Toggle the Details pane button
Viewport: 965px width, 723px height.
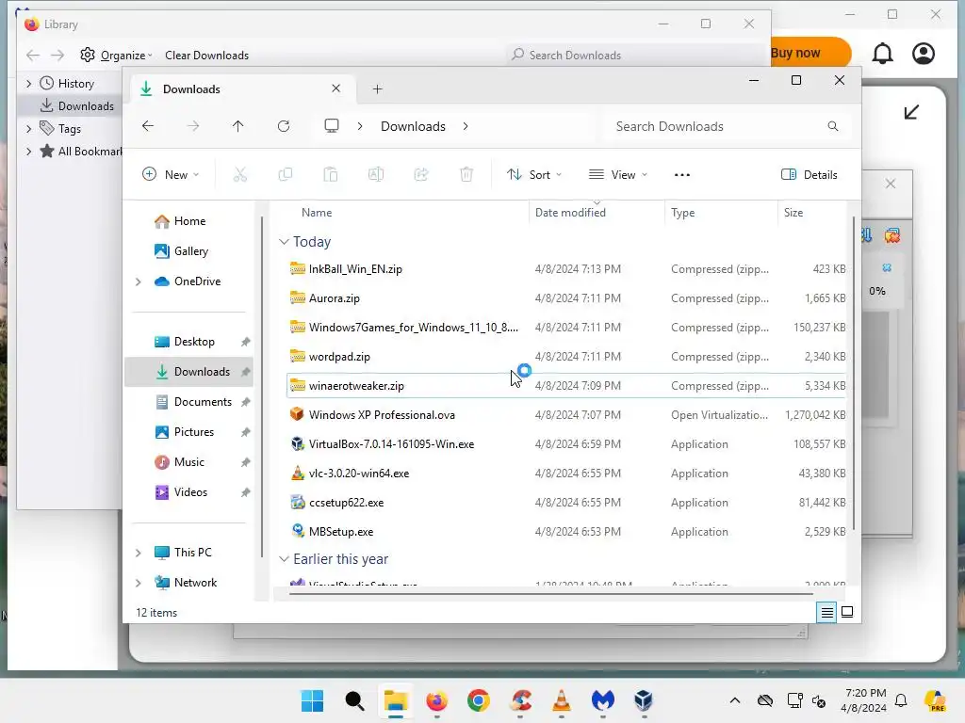click(x=809, y=174)
